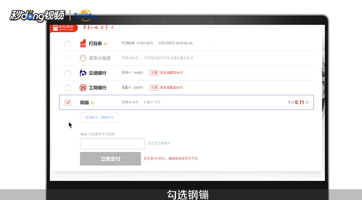This screenshot has height=200, width=362.
Task: Click the 立即支付 button
Action: [110, 159]
